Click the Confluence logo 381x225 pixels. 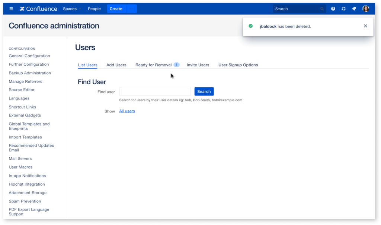pyautogui.click(x=38, y=9)
